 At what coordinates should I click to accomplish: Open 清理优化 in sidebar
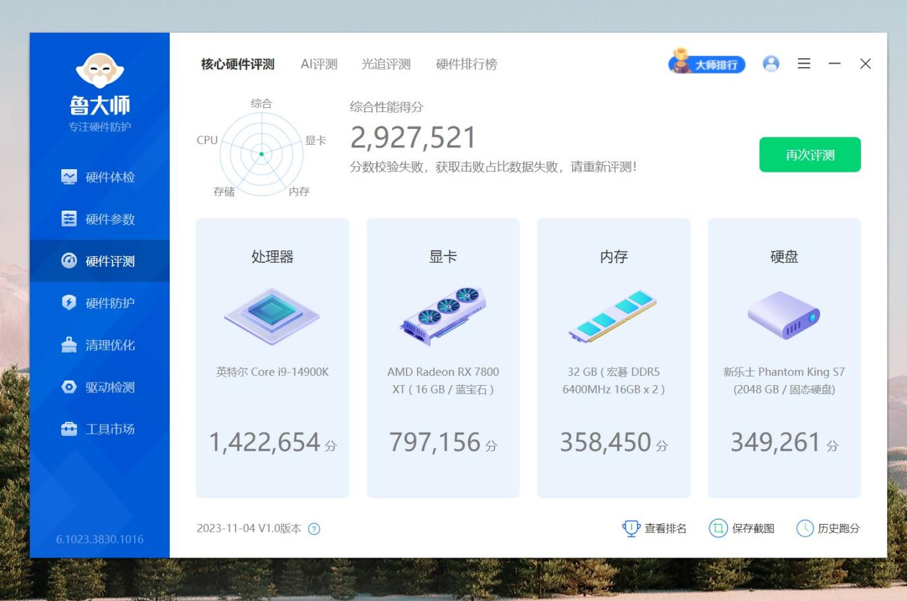(x=99, y=345)
